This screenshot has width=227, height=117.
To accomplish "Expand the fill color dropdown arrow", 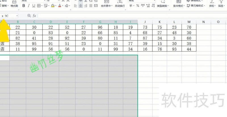I will [x=56, y=6].
